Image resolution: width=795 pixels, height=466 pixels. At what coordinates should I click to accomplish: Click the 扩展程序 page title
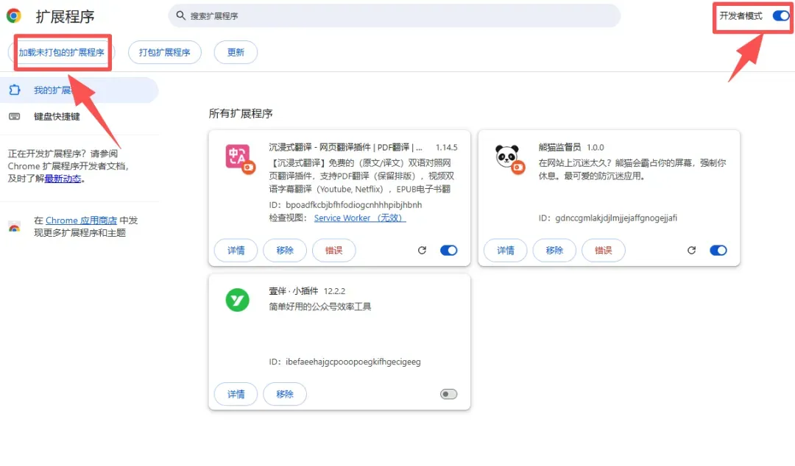65,17
